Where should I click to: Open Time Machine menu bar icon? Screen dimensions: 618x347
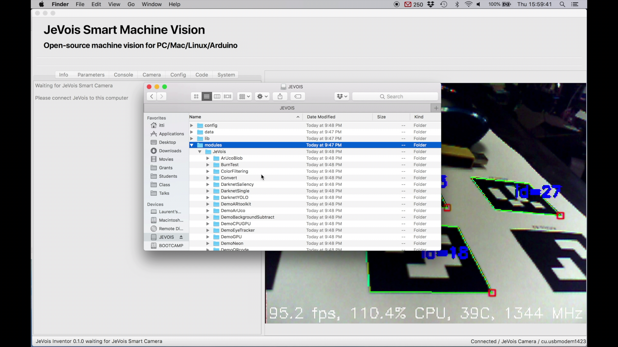pos(444,4)
